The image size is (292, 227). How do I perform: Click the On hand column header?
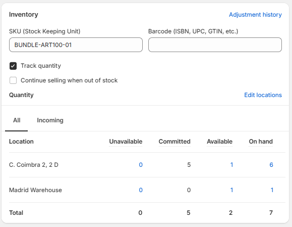261,142
